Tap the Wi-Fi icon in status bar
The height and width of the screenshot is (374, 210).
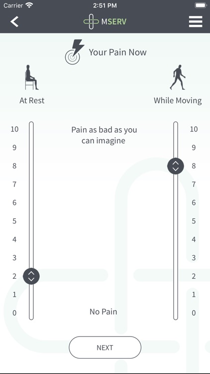point(29,5)
